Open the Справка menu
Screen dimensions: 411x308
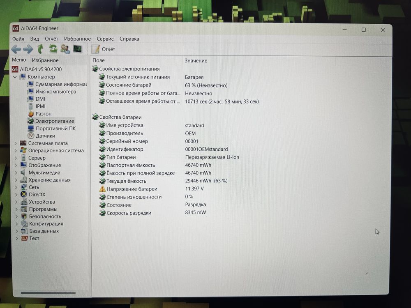pyautogui.click(x=129, y=39)
